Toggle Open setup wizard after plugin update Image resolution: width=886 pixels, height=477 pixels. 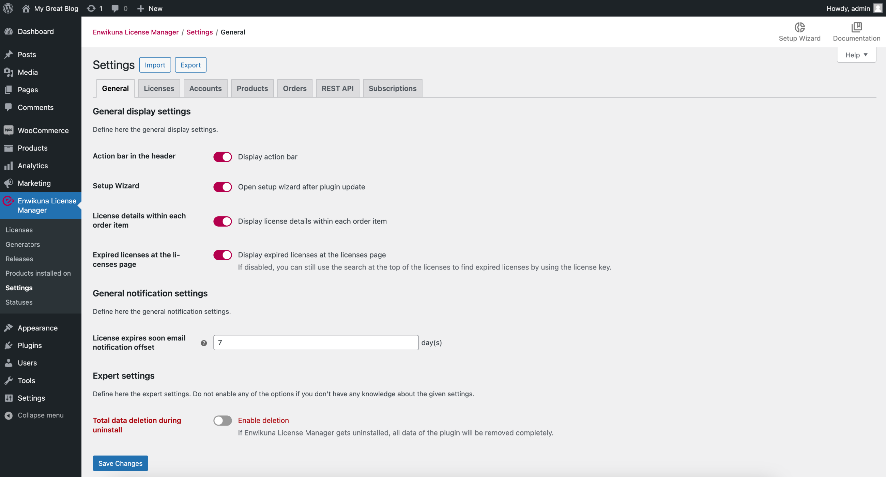(223, 187)
